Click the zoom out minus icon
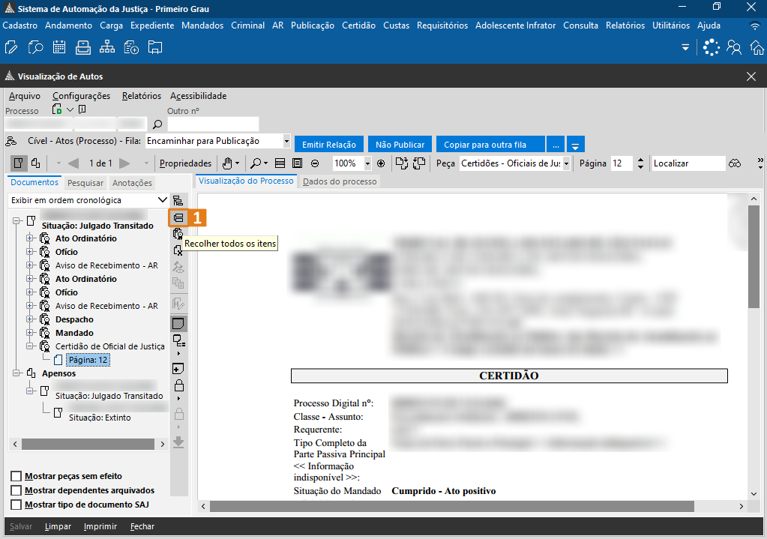The image size is (767, 539). 315,163
